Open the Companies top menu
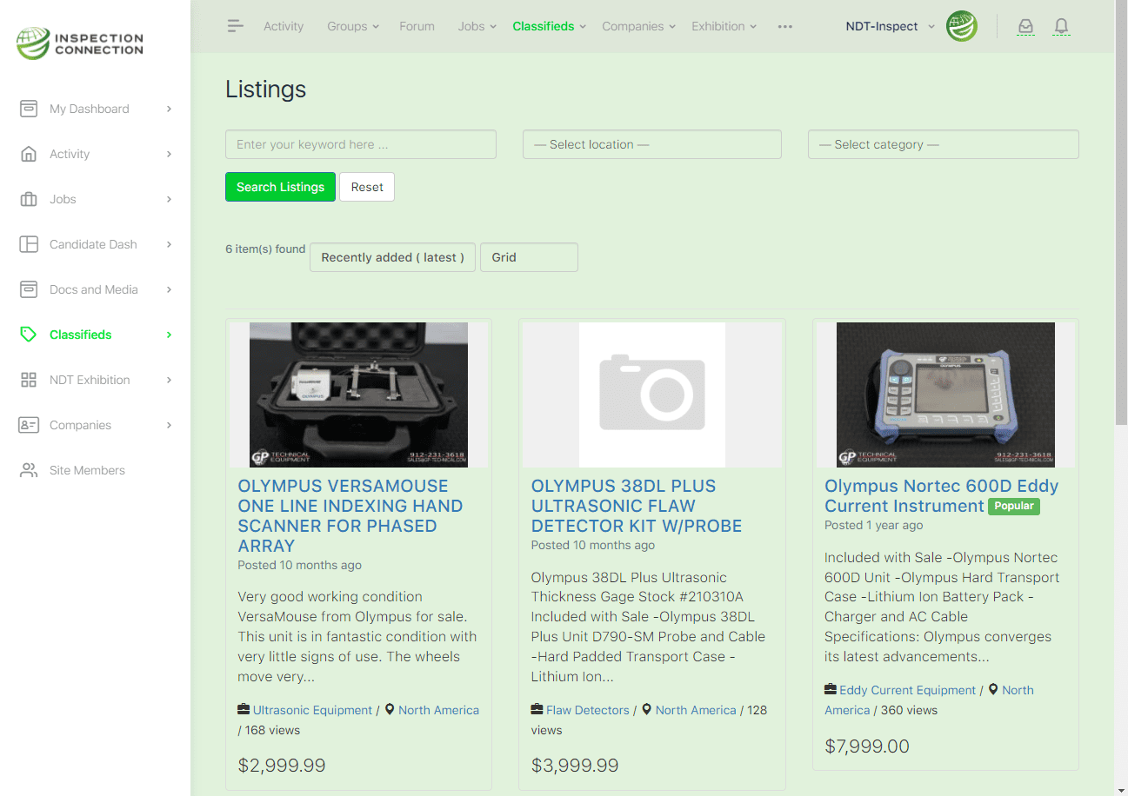 click(639, 26)
